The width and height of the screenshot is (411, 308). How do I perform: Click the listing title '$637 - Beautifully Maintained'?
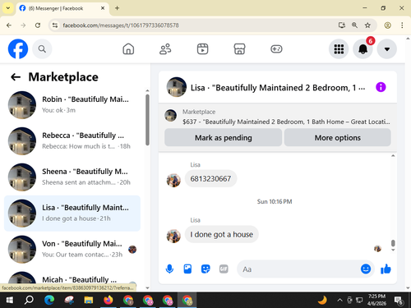[x=286, y=122]
